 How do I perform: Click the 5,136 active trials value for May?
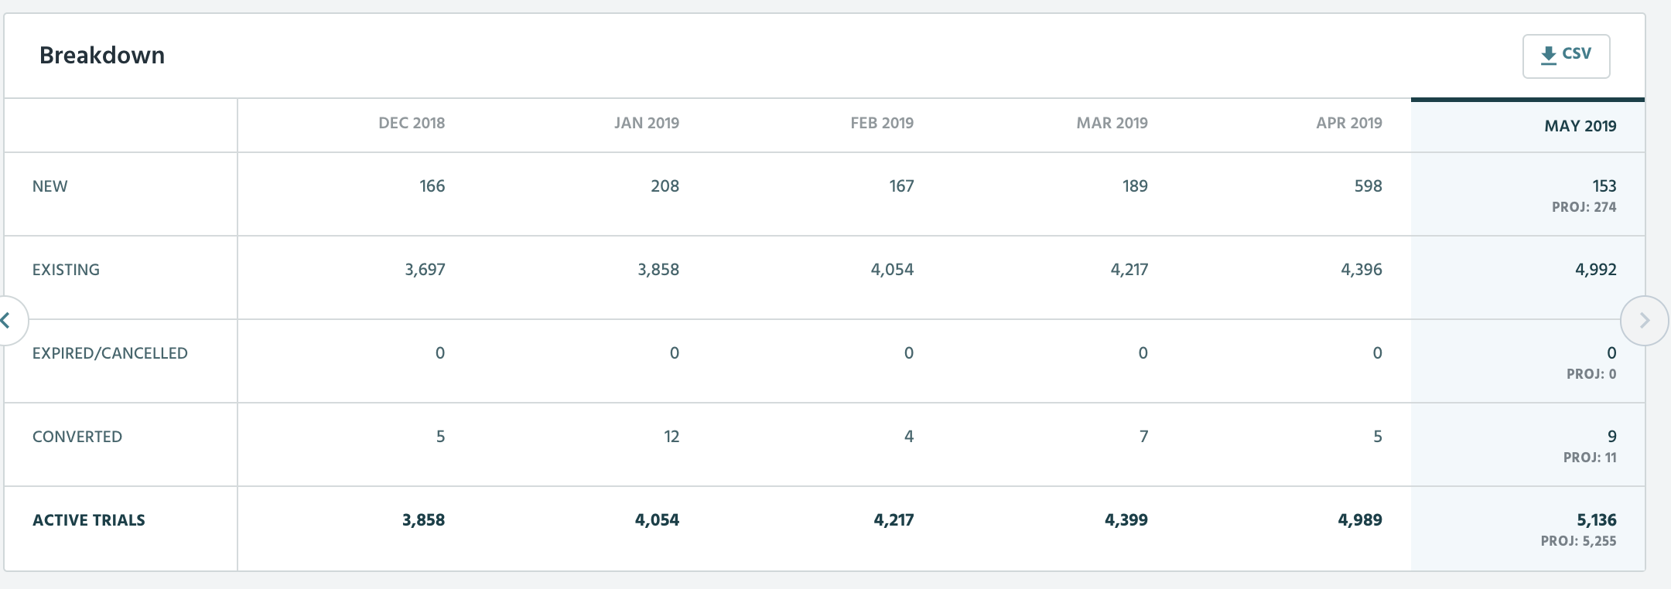[x=1596, y=520]
